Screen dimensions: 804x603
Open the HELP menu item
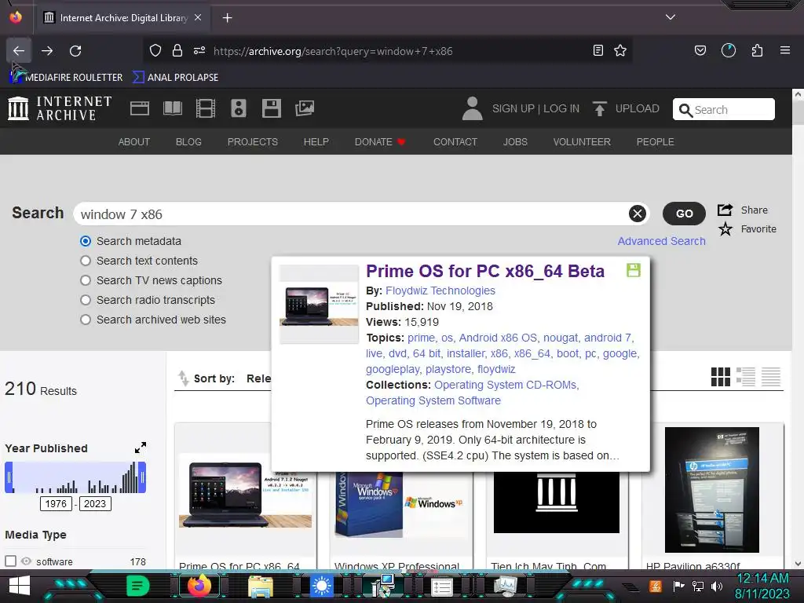[316, 141]
